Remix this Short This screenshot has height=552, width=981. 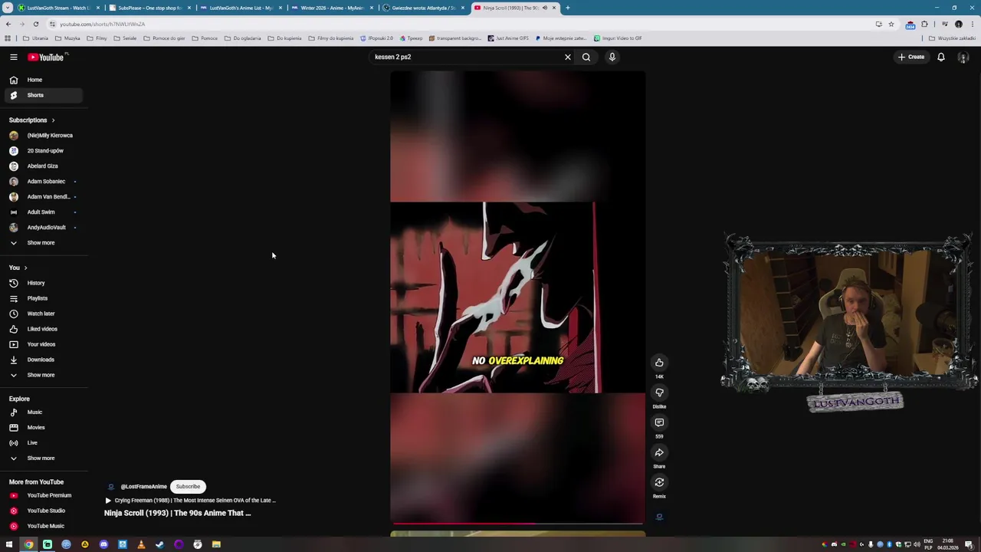(x=659, y=482)
